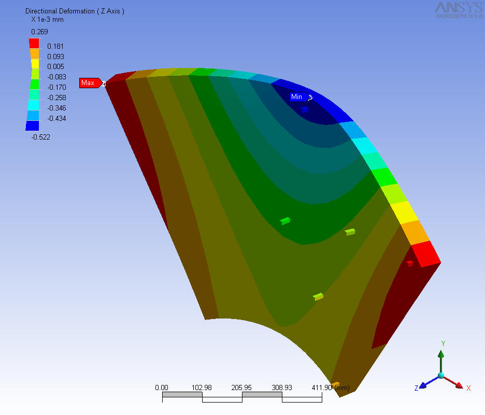Select the cyan legend color band
Viewport: 485px width, 415px height.
(x=33, y=105)
